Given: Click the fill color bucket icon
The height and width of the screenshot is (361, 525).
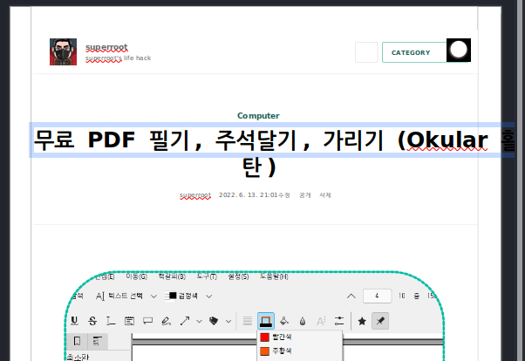Looking at the screenshot, I should click(x=284, y=321).
